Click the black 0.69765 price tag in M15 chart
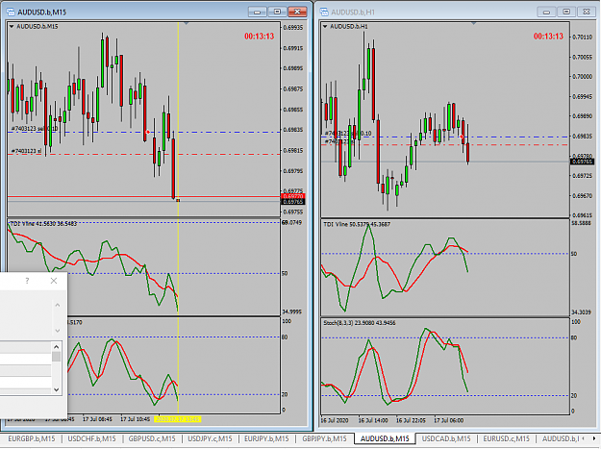Screen dimensions: 601x449 293,202
